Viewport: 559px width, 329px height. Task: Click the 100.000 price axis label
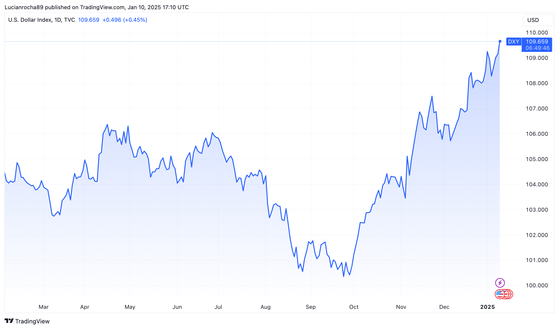click(537, 286)
